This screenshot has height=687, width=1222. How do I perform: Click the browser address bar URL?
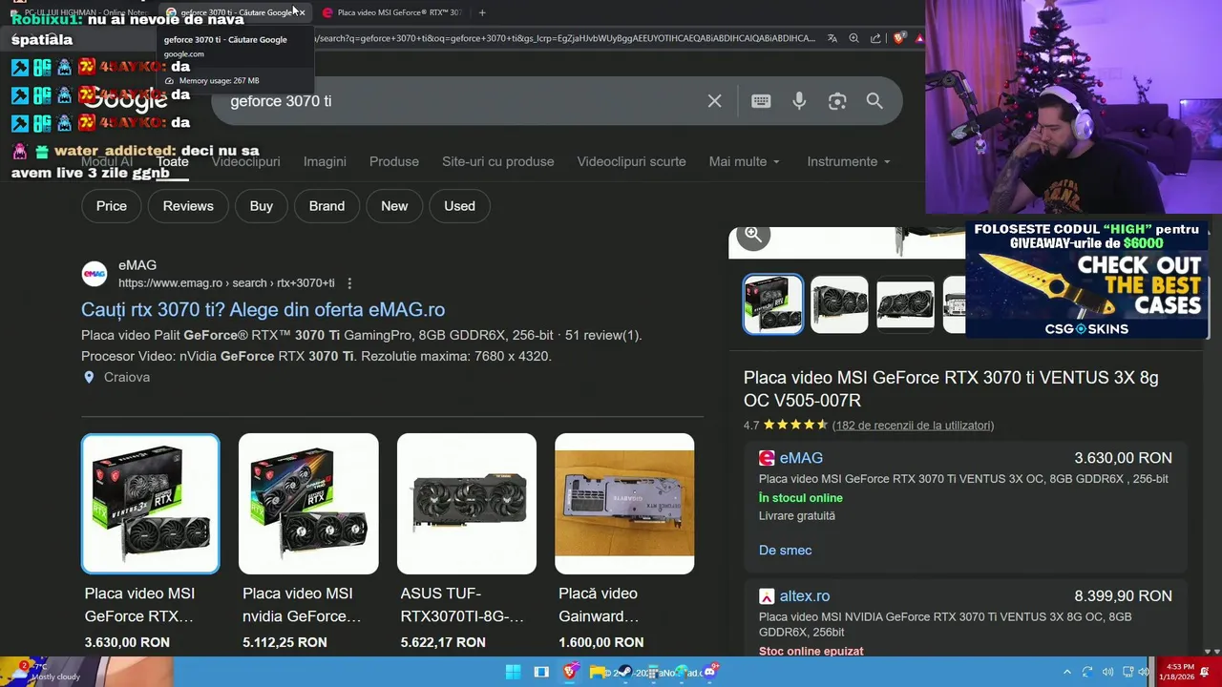[563, 38]
